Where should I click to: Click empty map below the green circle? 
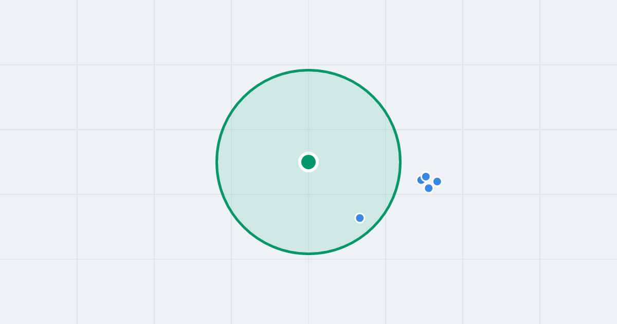pyautogui.click(x=308, y=288)
